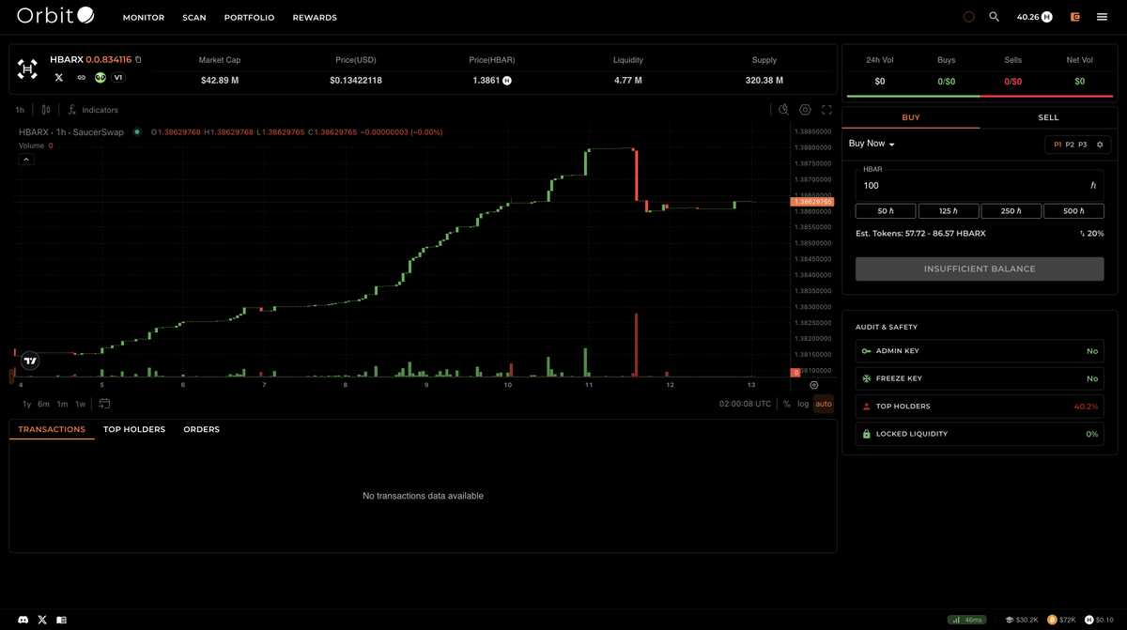Viewport: 1127px width, 630px height.
Task: Open the PORTFOLIO page
Action: [249, 18]
